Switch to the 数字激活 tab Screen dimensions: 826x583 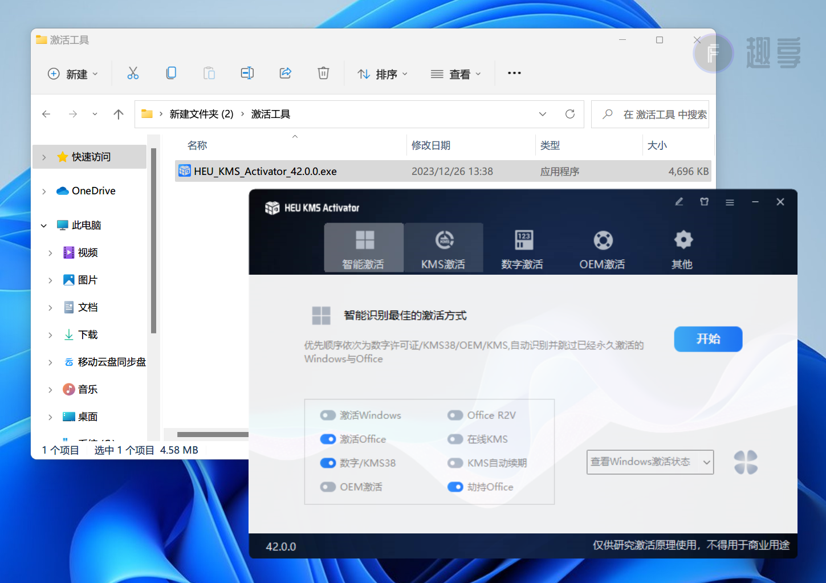coord(523,247)
